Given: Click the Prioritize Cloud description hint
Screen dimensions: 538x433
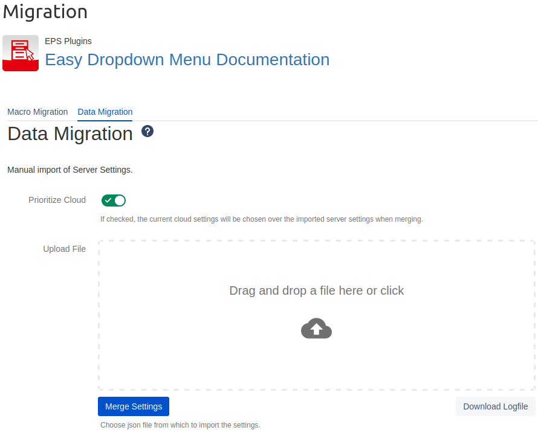Looking at the screenshot, I should click(261, 219).
